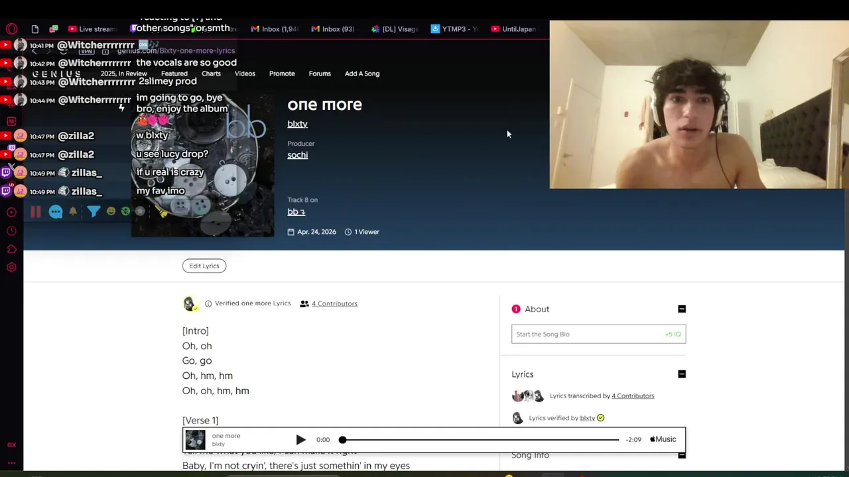Collapse the About section
The image size is (849, 477).
[682, 309]
